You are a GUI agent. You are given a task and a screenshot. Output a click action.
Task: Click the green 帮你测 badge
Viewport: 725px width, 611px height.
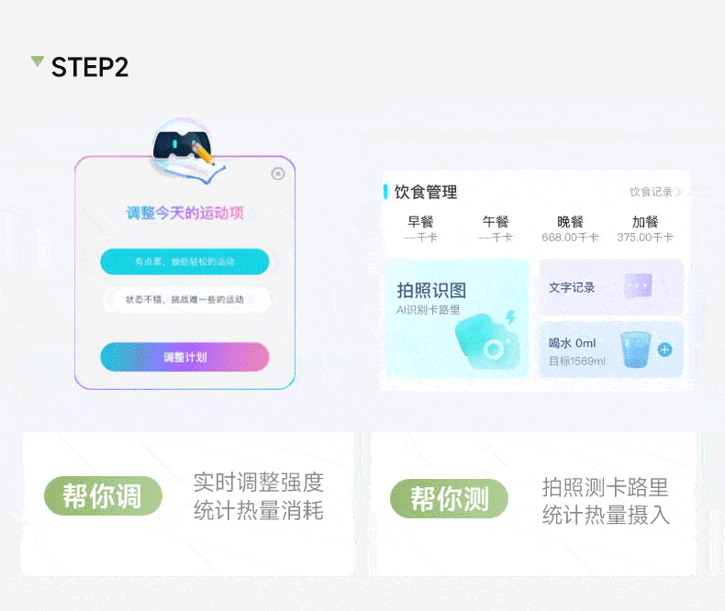449,499
